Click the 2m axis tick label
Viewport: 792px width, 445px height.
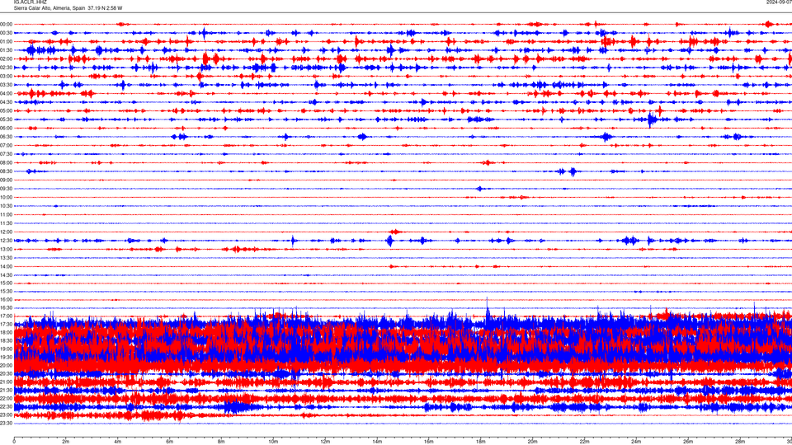(66, 442)
